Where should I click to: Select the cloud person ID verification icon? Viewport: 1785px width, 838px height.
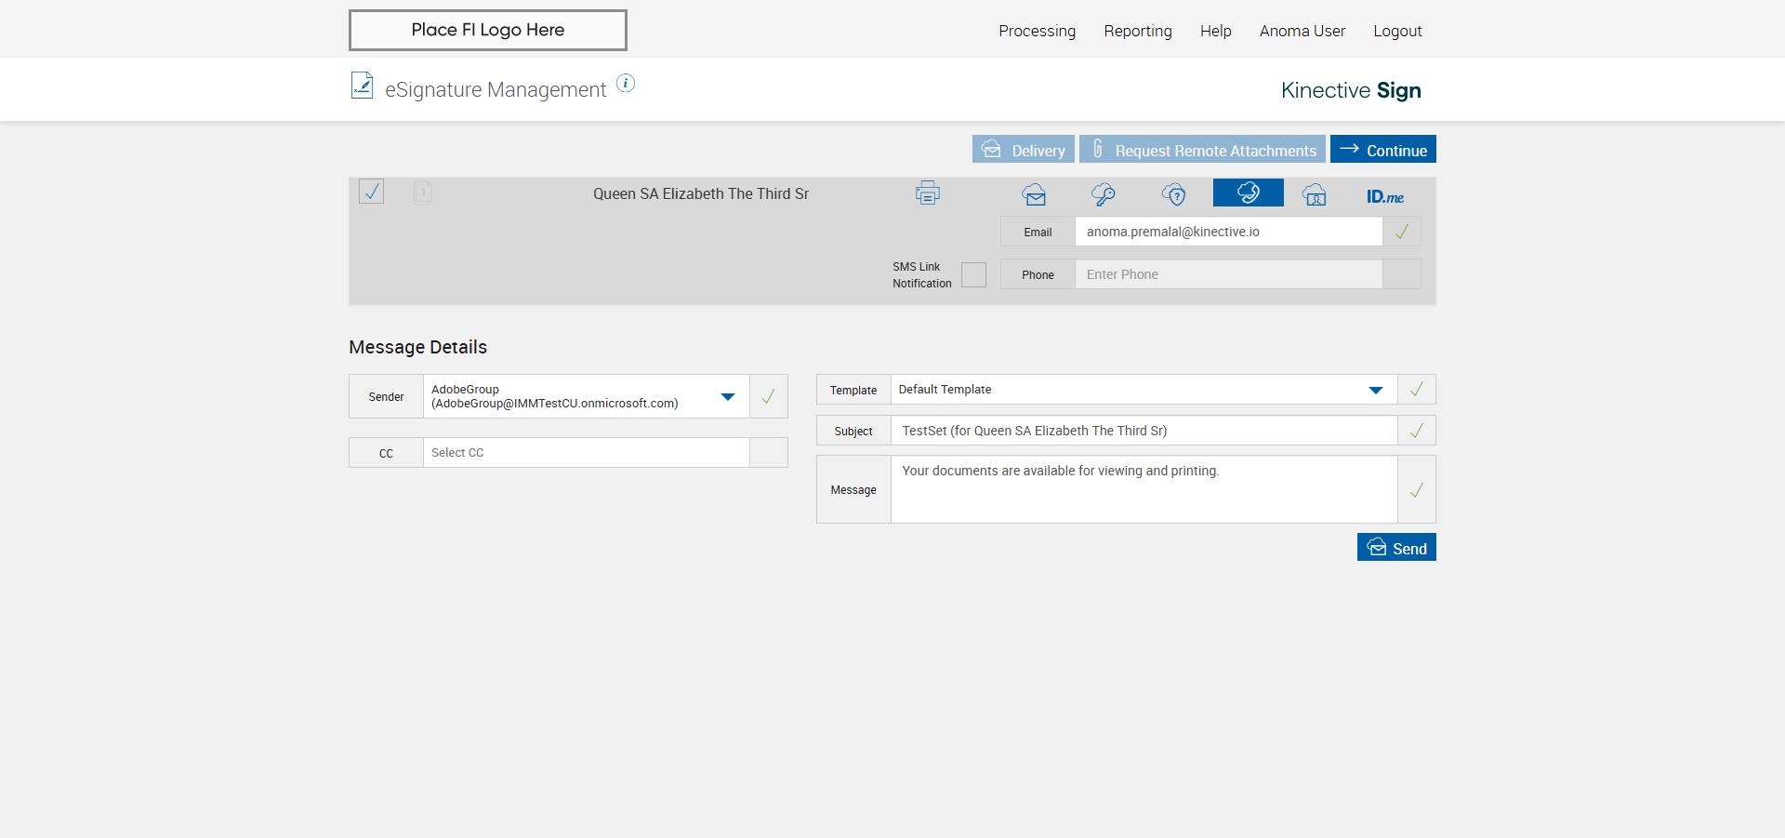tap(1315, 194)
